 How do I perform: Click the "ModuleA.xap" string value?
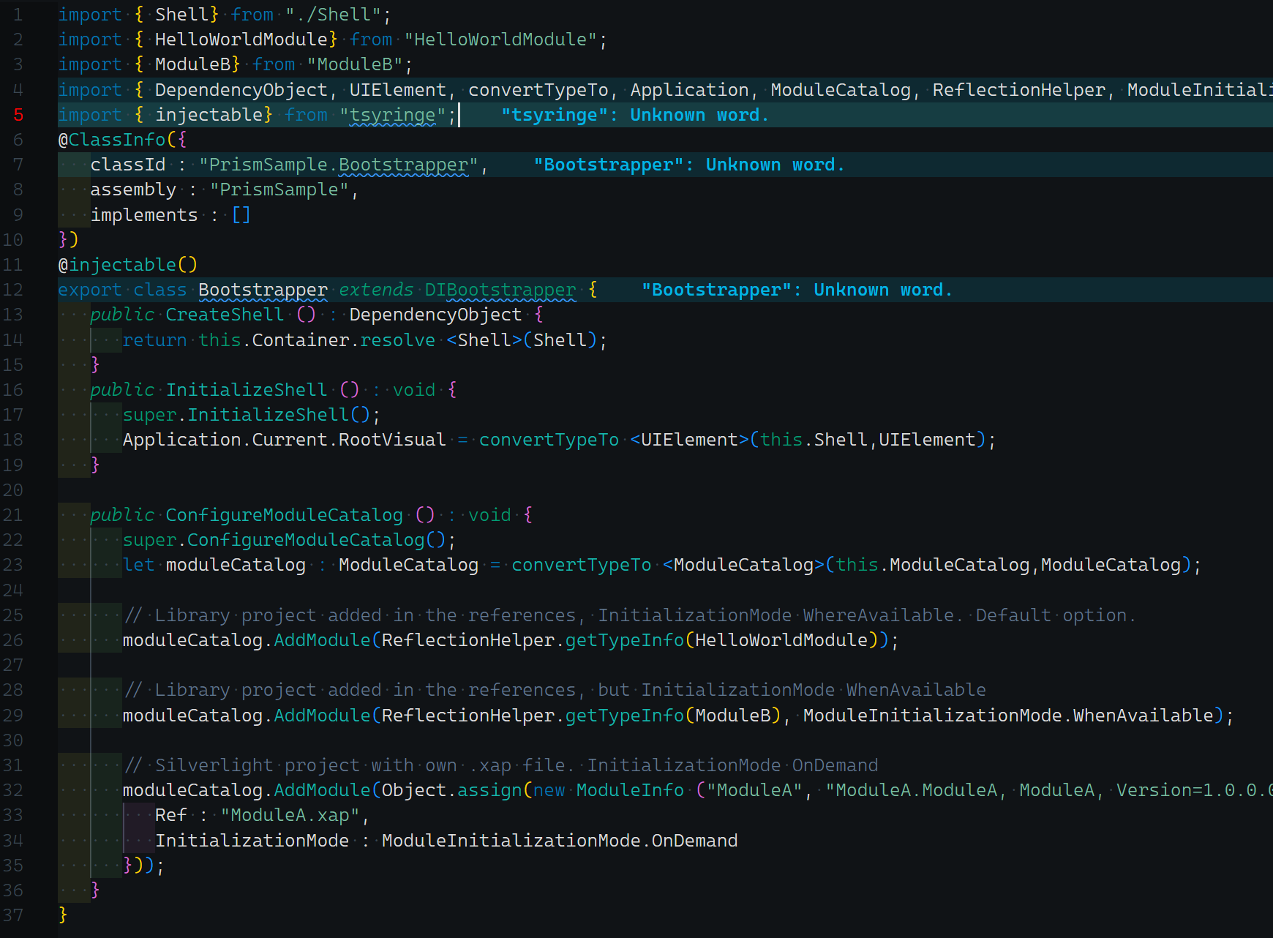[x=290, y=815]
